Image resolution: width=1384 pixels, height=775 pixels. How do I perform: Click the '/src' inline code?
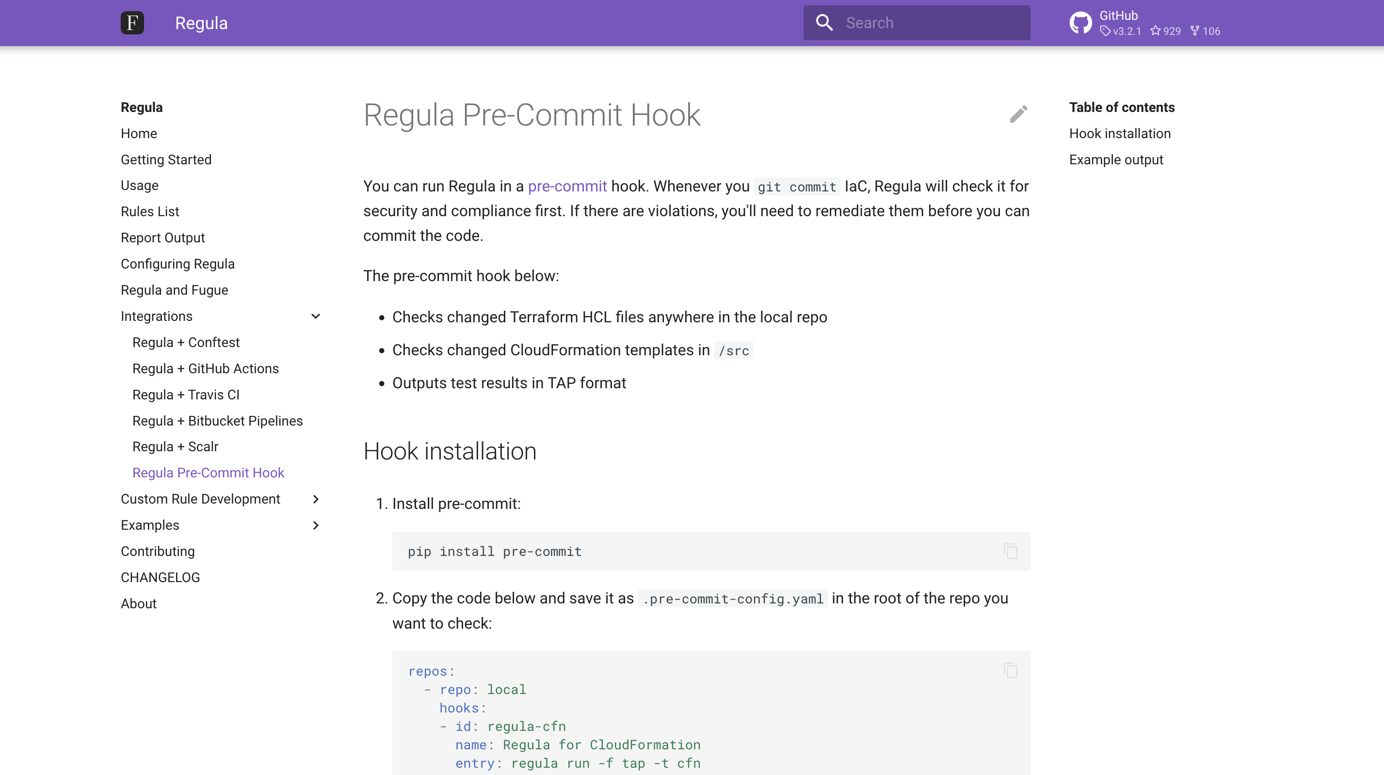[x=734, y=351]
